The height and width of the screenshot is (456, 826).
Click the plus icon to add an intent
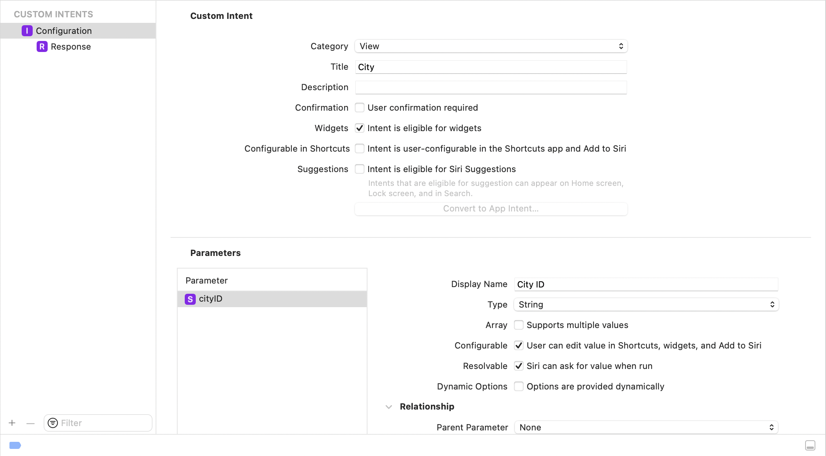(x=12, y=423)
